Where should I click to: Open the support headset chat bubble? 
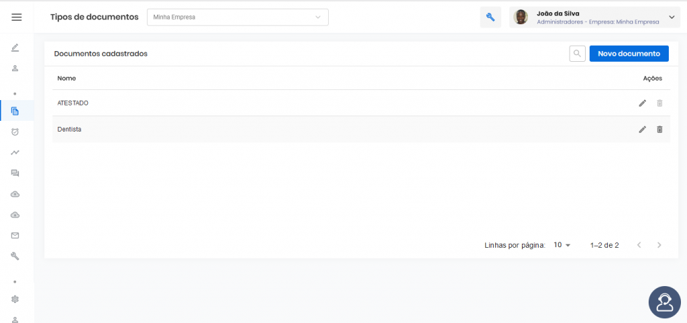point(665,302)
